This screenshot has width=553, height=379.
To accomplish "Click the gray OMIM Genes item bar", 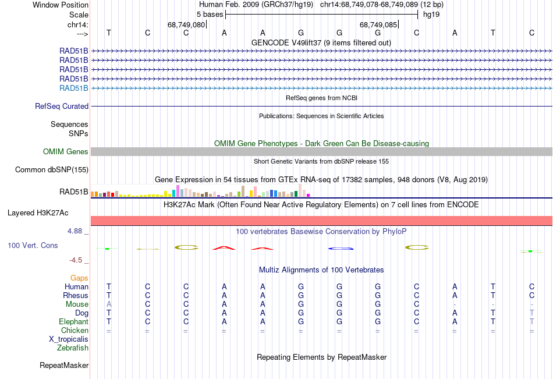I will (321, 152).
